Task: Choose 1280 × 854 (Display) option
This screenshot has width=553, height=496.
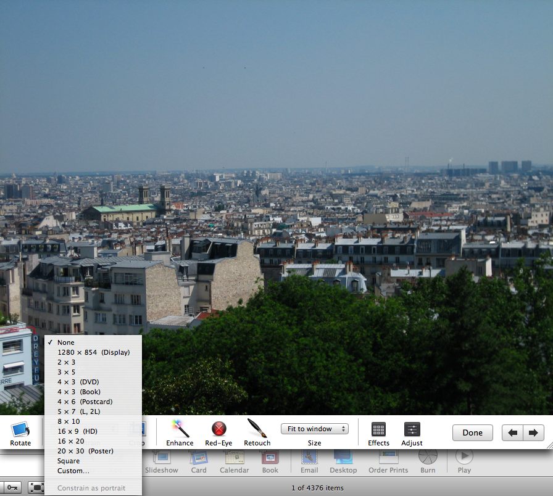Action: 93,352
